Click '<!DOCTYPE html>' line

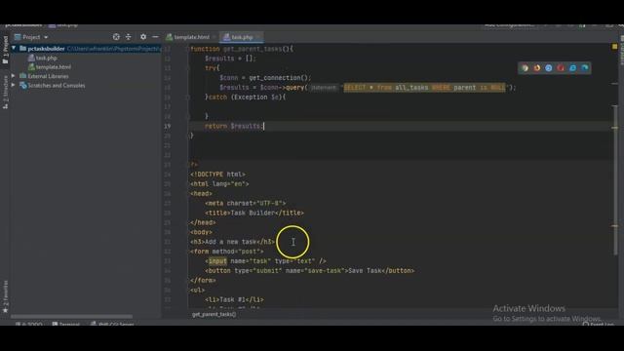point(217,175)
